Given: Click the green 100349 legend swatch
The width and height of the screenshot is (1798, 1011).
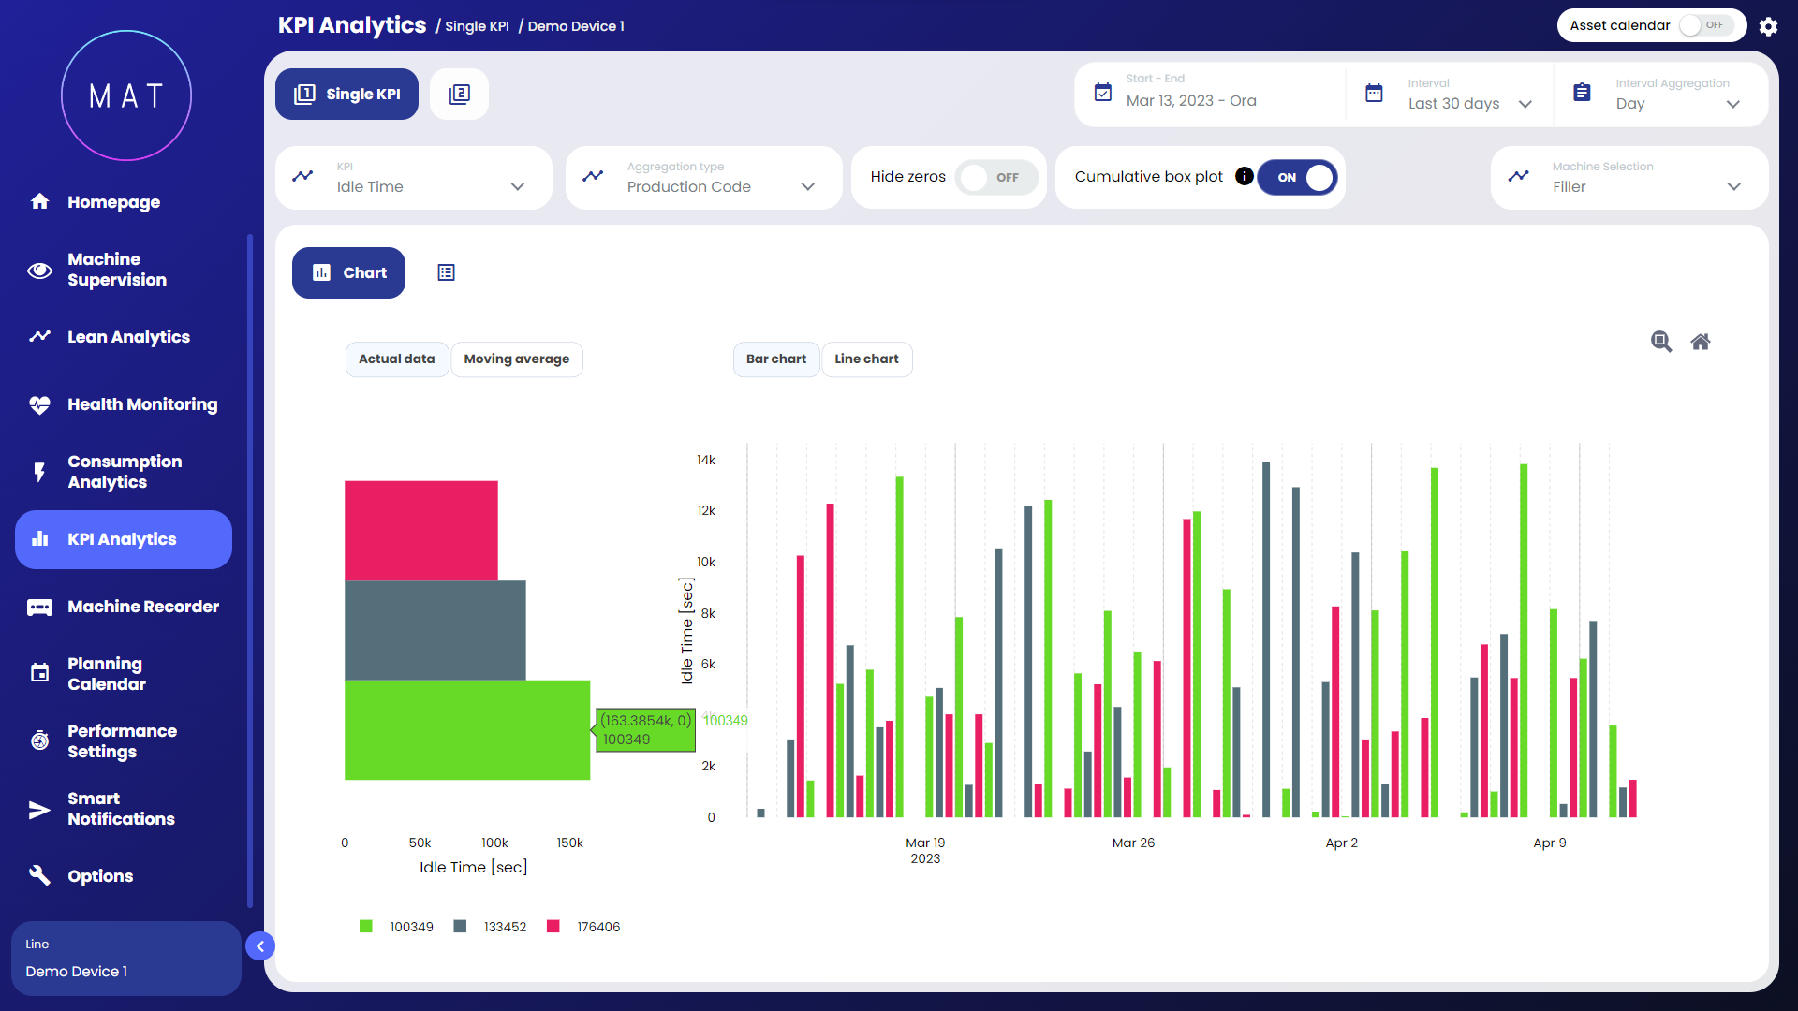Looking at the screenshot, I should 366,927.
